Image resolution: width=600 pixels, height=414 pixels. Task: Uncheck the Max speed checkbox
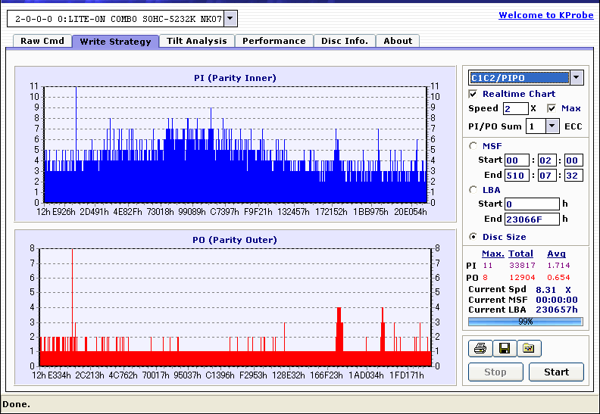pos(552,108)
